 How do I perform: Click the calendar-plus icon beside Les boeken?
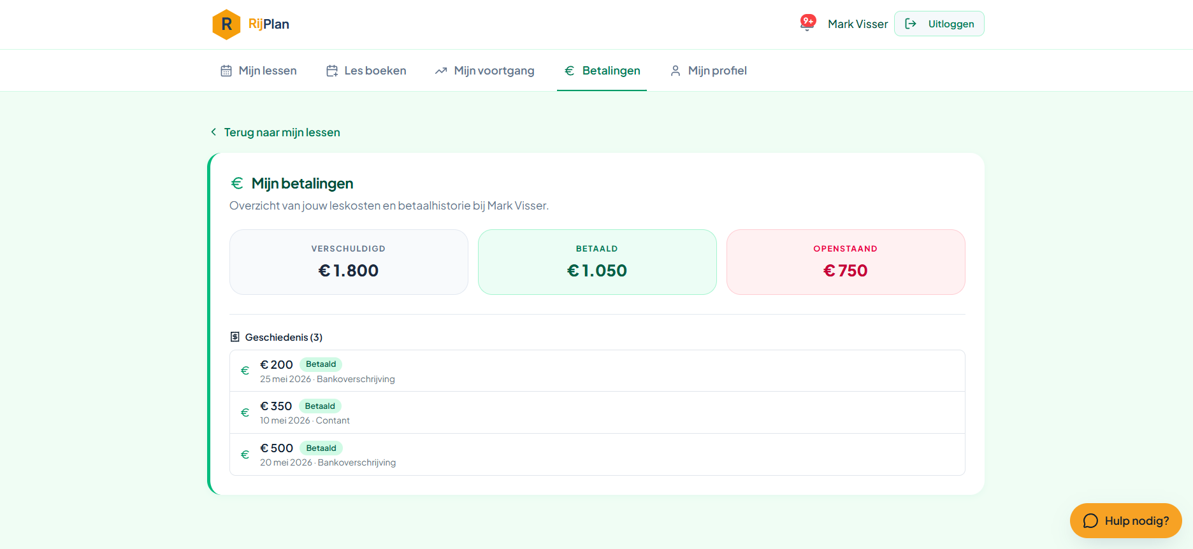click(332, 71)
